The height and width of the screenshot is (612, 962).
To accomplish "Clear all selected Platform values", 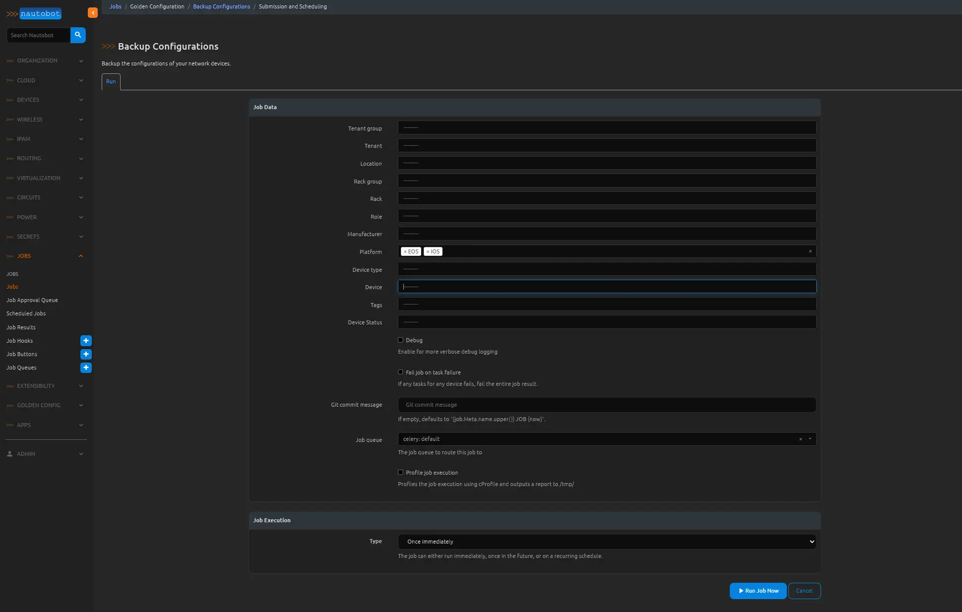I will coord(810,251).
